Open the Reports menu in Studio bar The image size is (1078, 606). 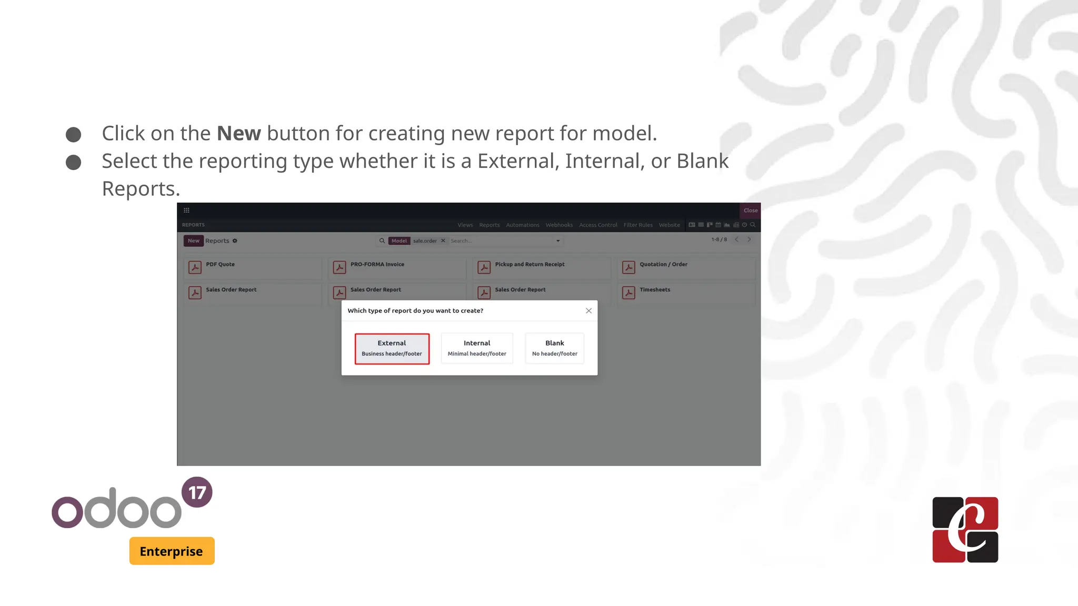490,225
